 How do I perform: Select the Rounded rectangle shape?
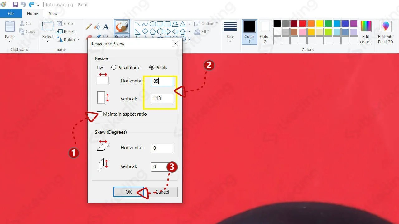pos(168,24)
